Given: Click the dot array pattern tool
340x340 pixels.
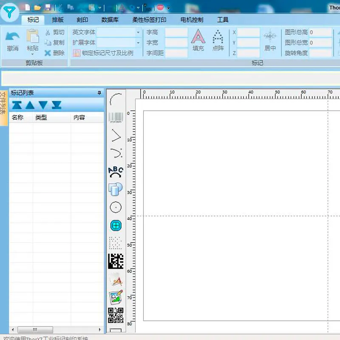Looking at the screenshot, I should tap(115, 243).
